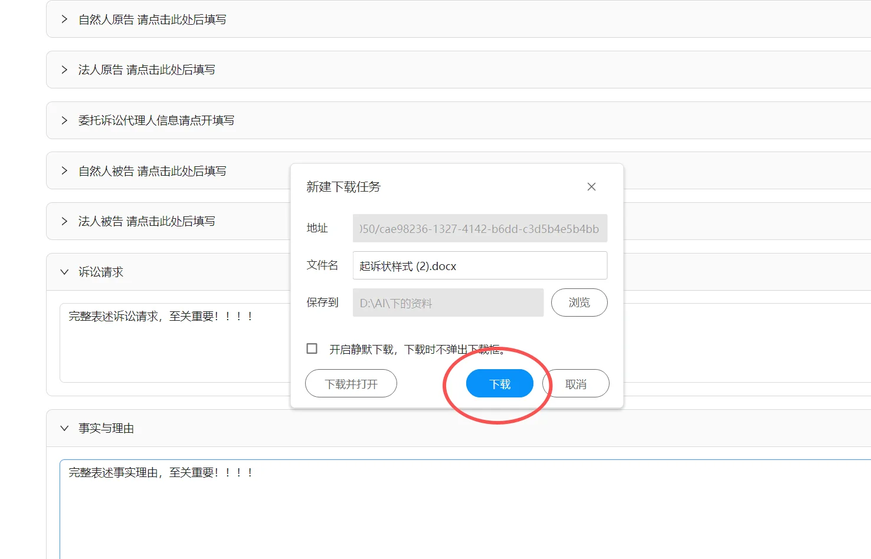Select 下载并打开 to download and open file
Screen dimensions: 871x559
point(351,383)
